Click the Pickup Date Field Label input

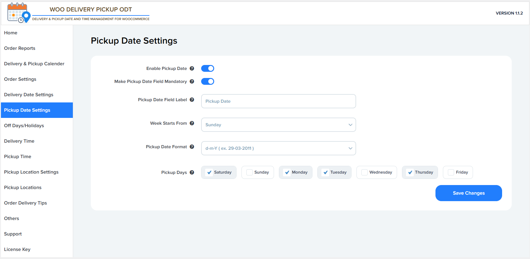click(278, 101)
